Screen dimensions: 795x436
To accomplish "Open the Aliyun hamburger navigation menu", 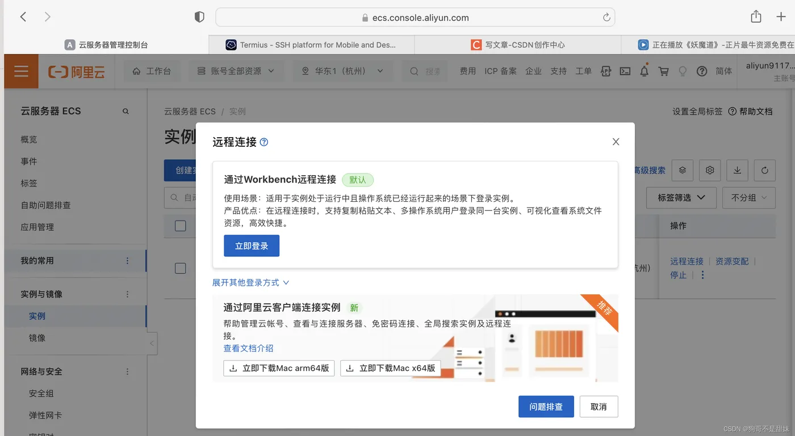I will (x=21, y=71).
